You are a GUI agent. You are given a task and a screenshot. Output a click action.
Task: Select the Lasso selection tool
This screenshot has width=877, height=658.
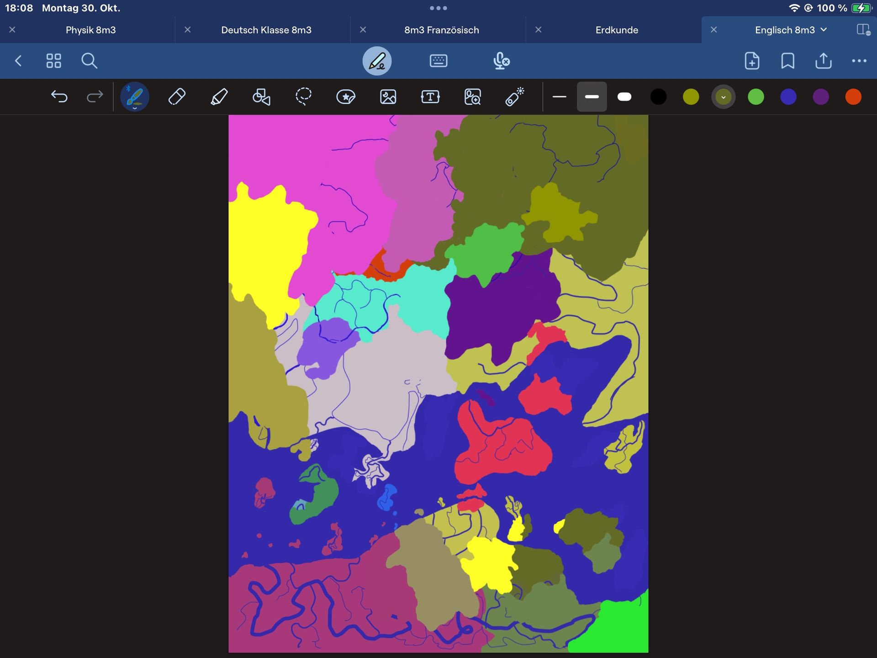(x=303, y=97)
